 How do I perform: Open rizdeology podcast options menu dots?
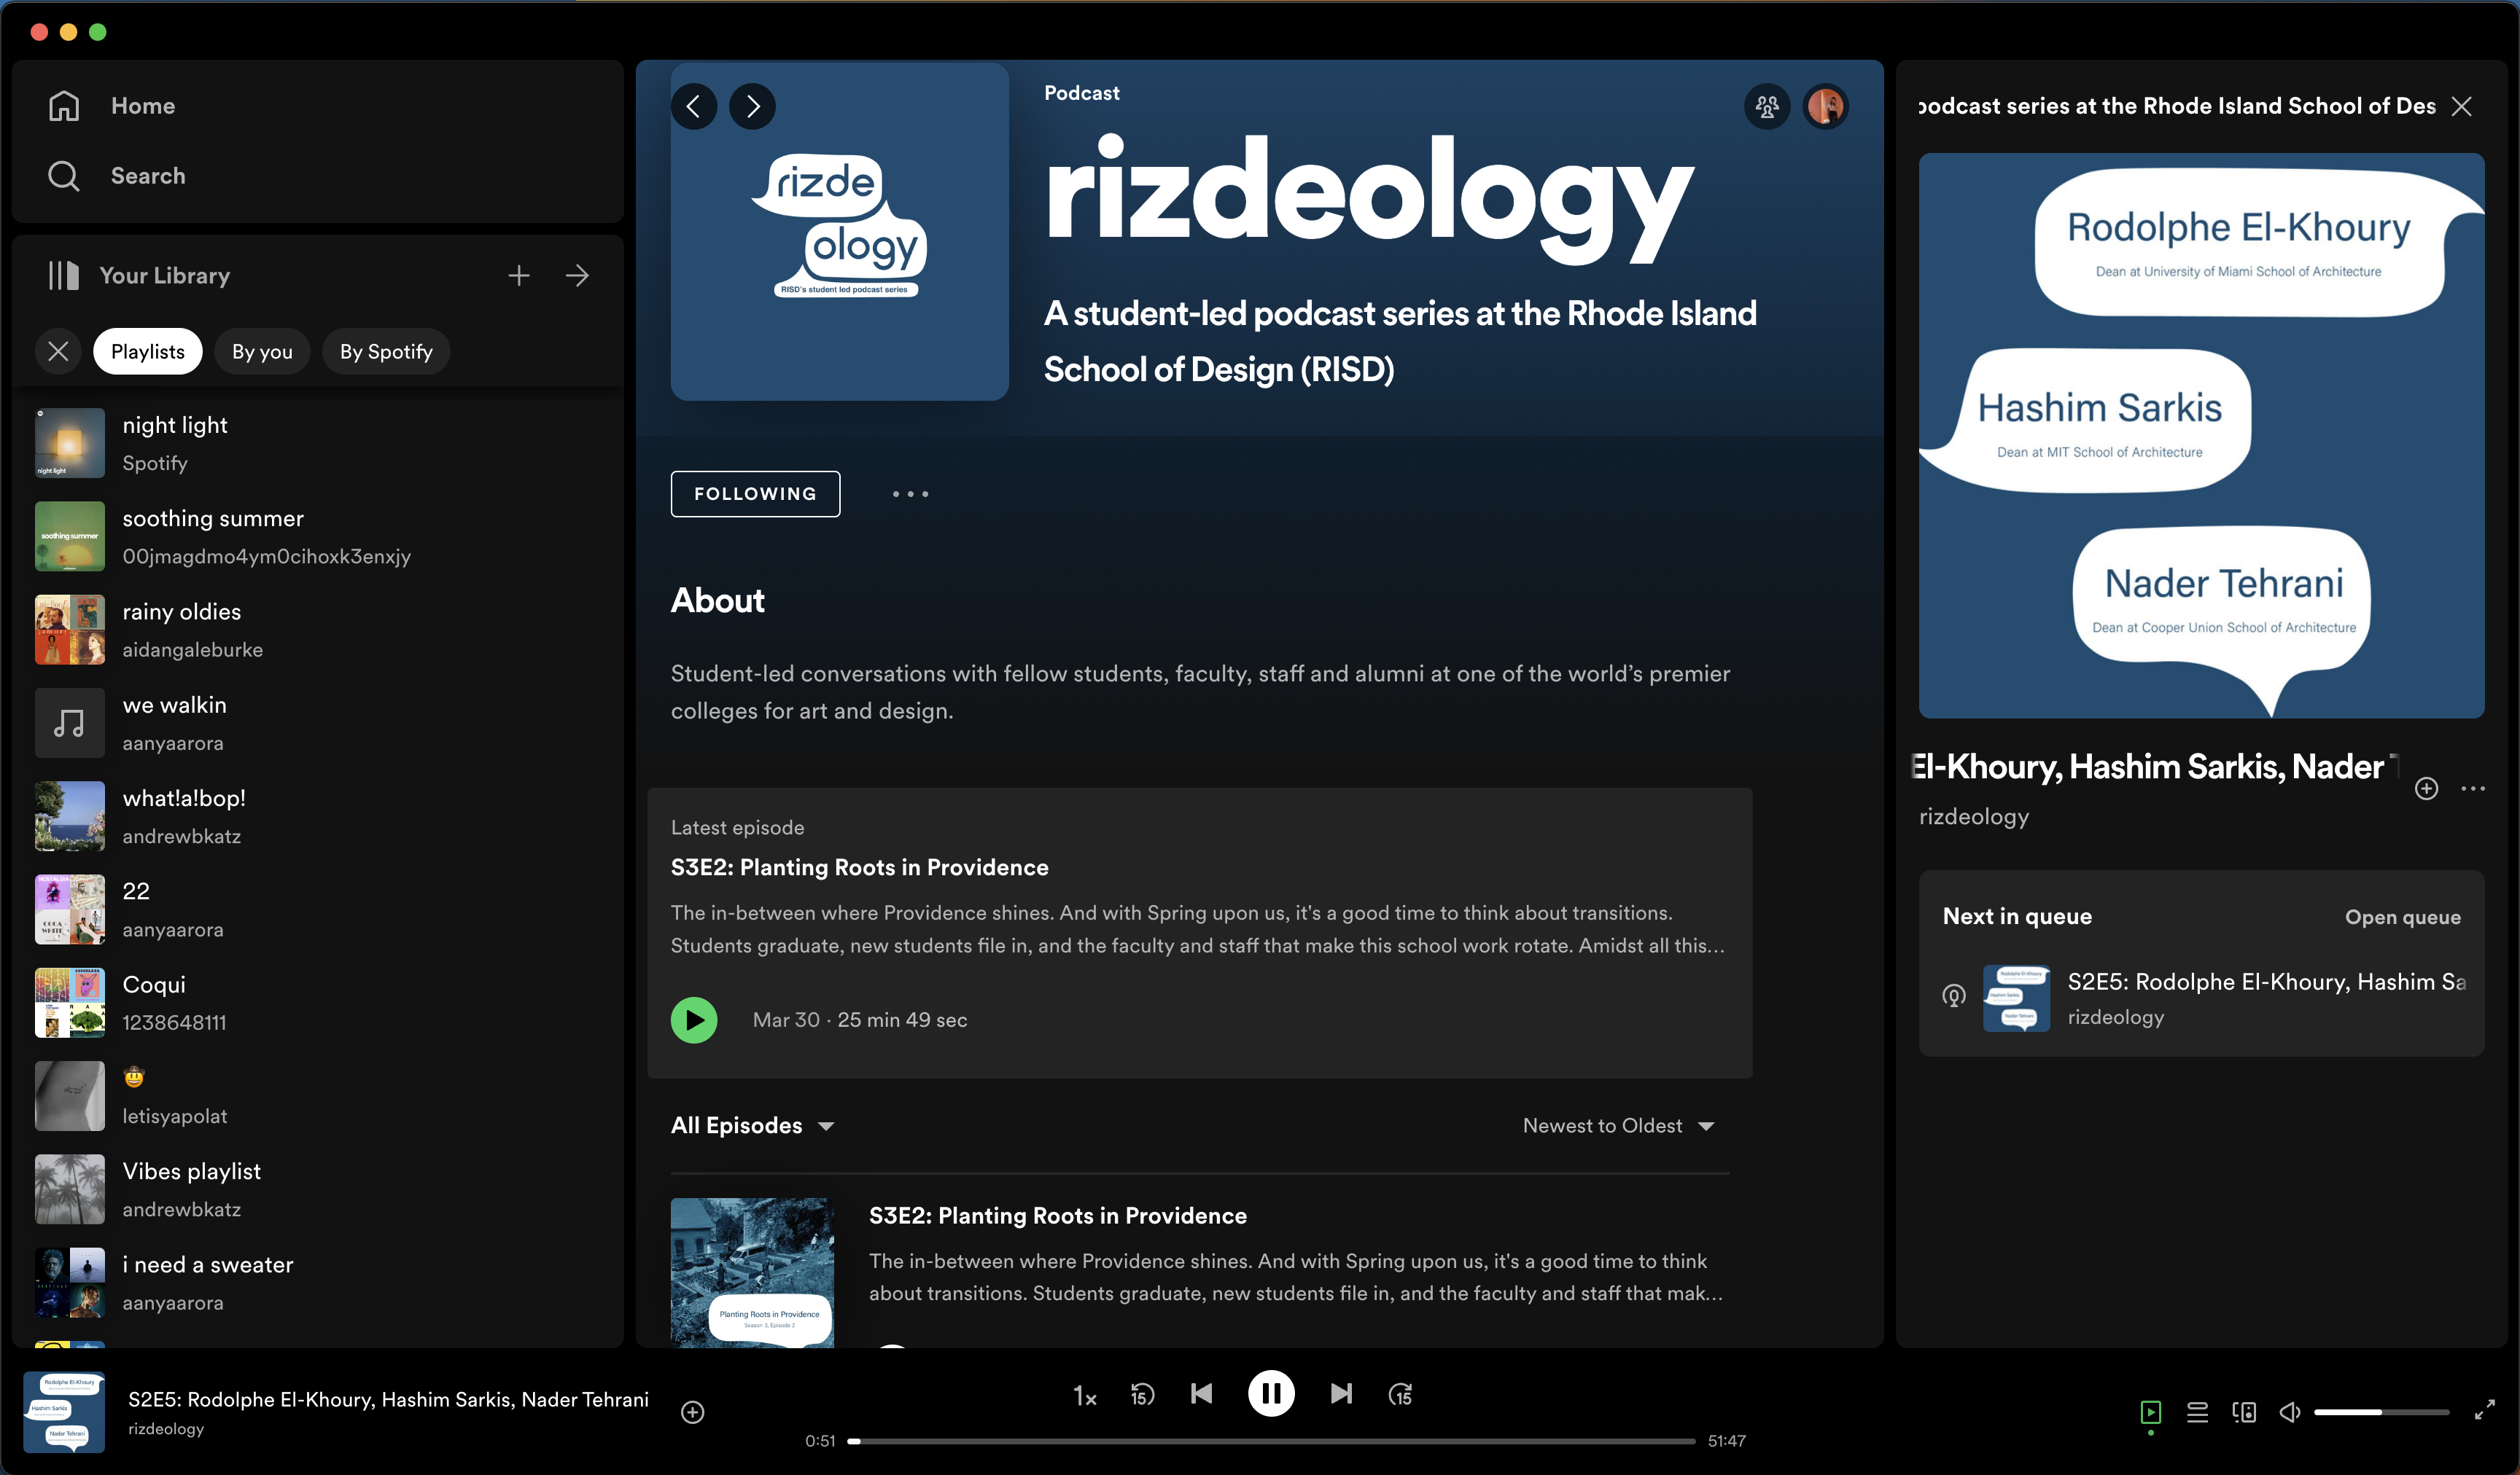coord(910,493)
